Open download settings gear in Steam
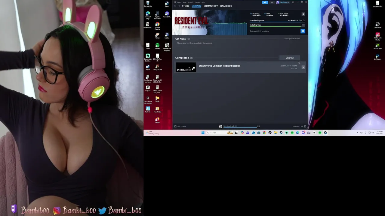This screenshot has width=385, height=216. (x=303, y=14)
